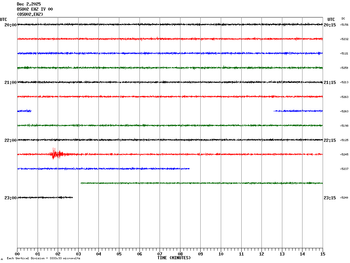Click the -5156 DC offset value
The image size is (350, 263).
click(x=344, y=25)
